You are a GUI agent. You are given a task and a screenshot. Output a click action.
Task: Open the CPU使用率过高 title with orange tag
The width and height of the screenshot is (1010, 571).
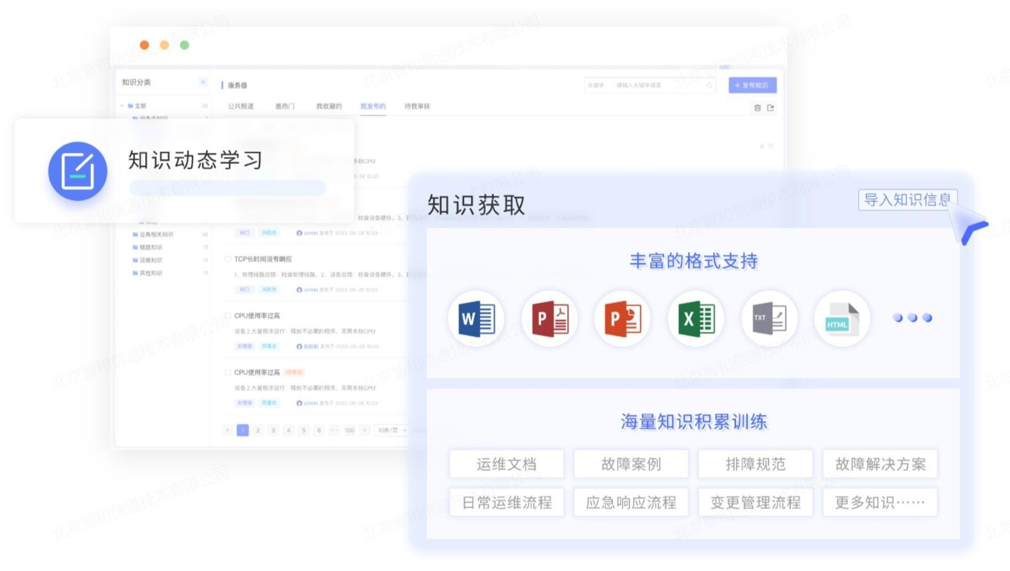257,372
